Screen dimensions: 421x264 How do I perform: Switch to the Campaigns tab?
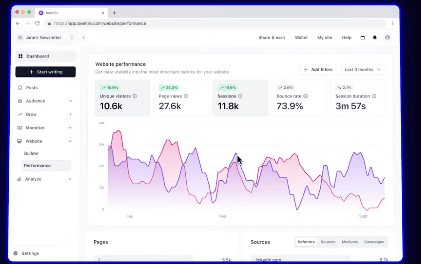tap(374, 242)
